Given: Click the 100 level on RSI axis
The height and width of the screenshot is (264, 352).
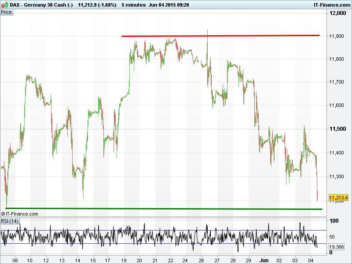Looking at the screenshot, I should click(334, 221).
